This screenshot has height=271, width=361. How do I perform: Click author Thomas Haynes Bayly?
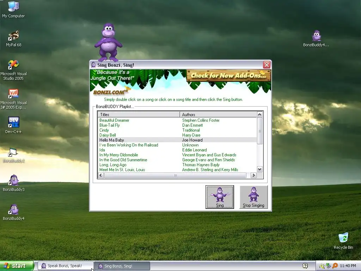tap(201, 165)
